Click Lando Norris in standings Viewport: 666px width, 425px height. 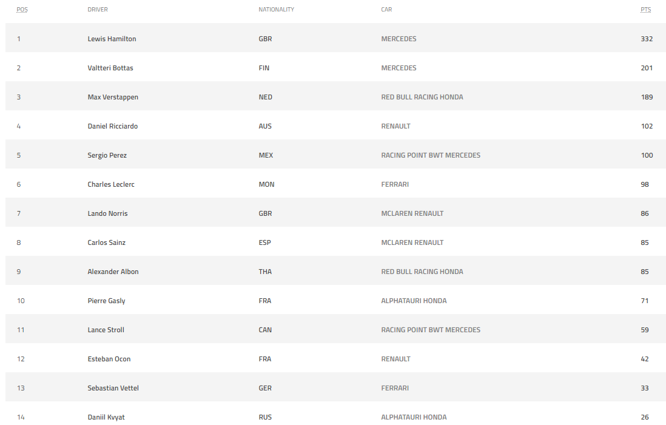pyautogui.click(x=107, y=213)
